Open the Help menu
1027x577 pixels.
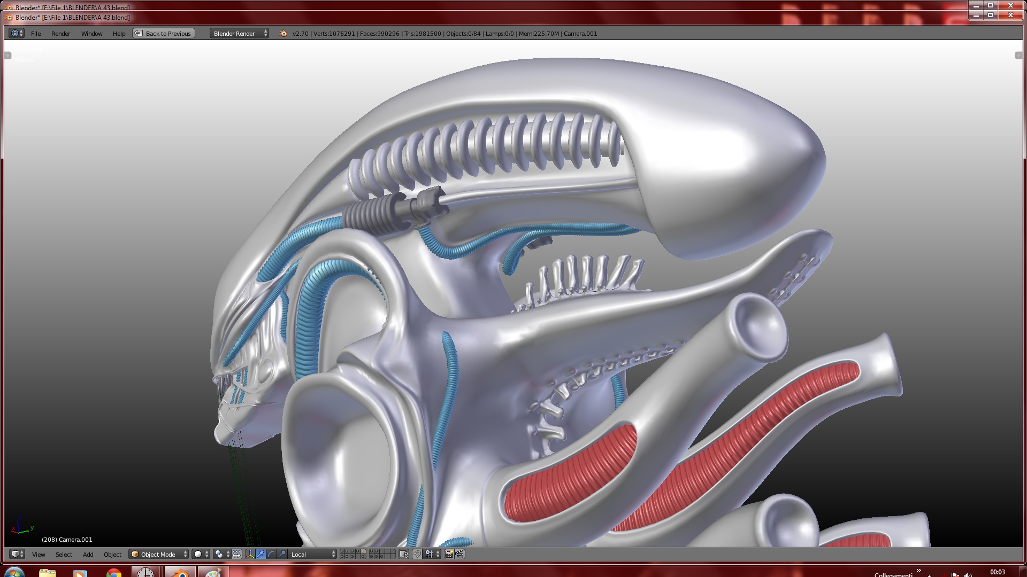119,33
